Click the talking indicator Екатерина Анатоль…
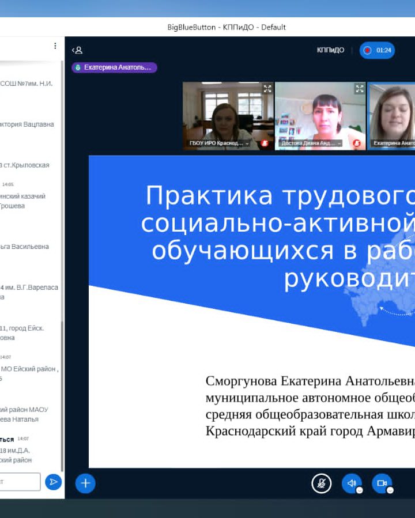 [114, 67]
